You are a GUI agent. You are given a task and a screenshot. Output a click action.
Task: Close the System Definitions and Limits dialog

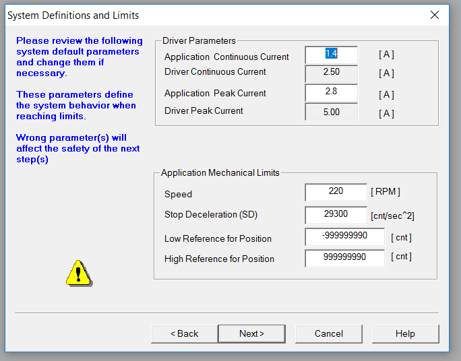pos(435,15)
